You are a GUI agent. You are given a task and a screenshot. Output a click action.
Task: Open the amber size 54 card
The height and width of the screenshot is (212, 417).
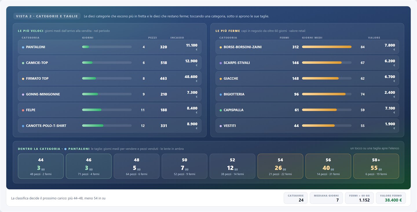coord(280,166)
